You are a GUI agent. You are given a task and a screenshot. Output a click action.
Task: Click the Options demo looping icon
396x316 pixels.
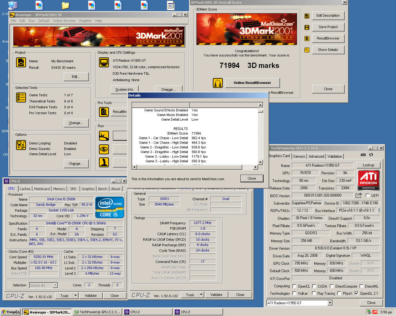pyautogui.click(x=21, y=145)
